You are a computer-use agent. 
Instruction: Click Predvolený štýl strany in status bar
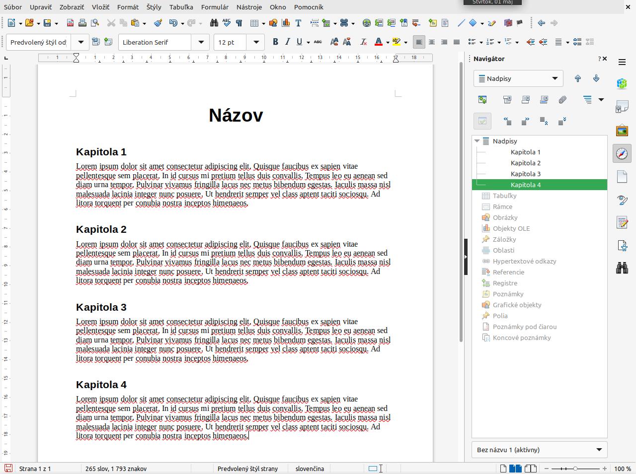[247, 469]
